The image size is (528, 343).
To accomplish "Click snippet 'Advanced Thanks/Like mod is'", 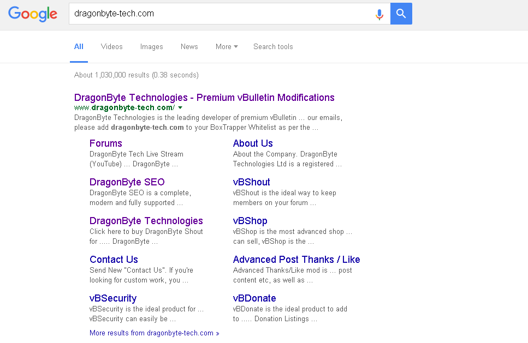I will (280, 270).
